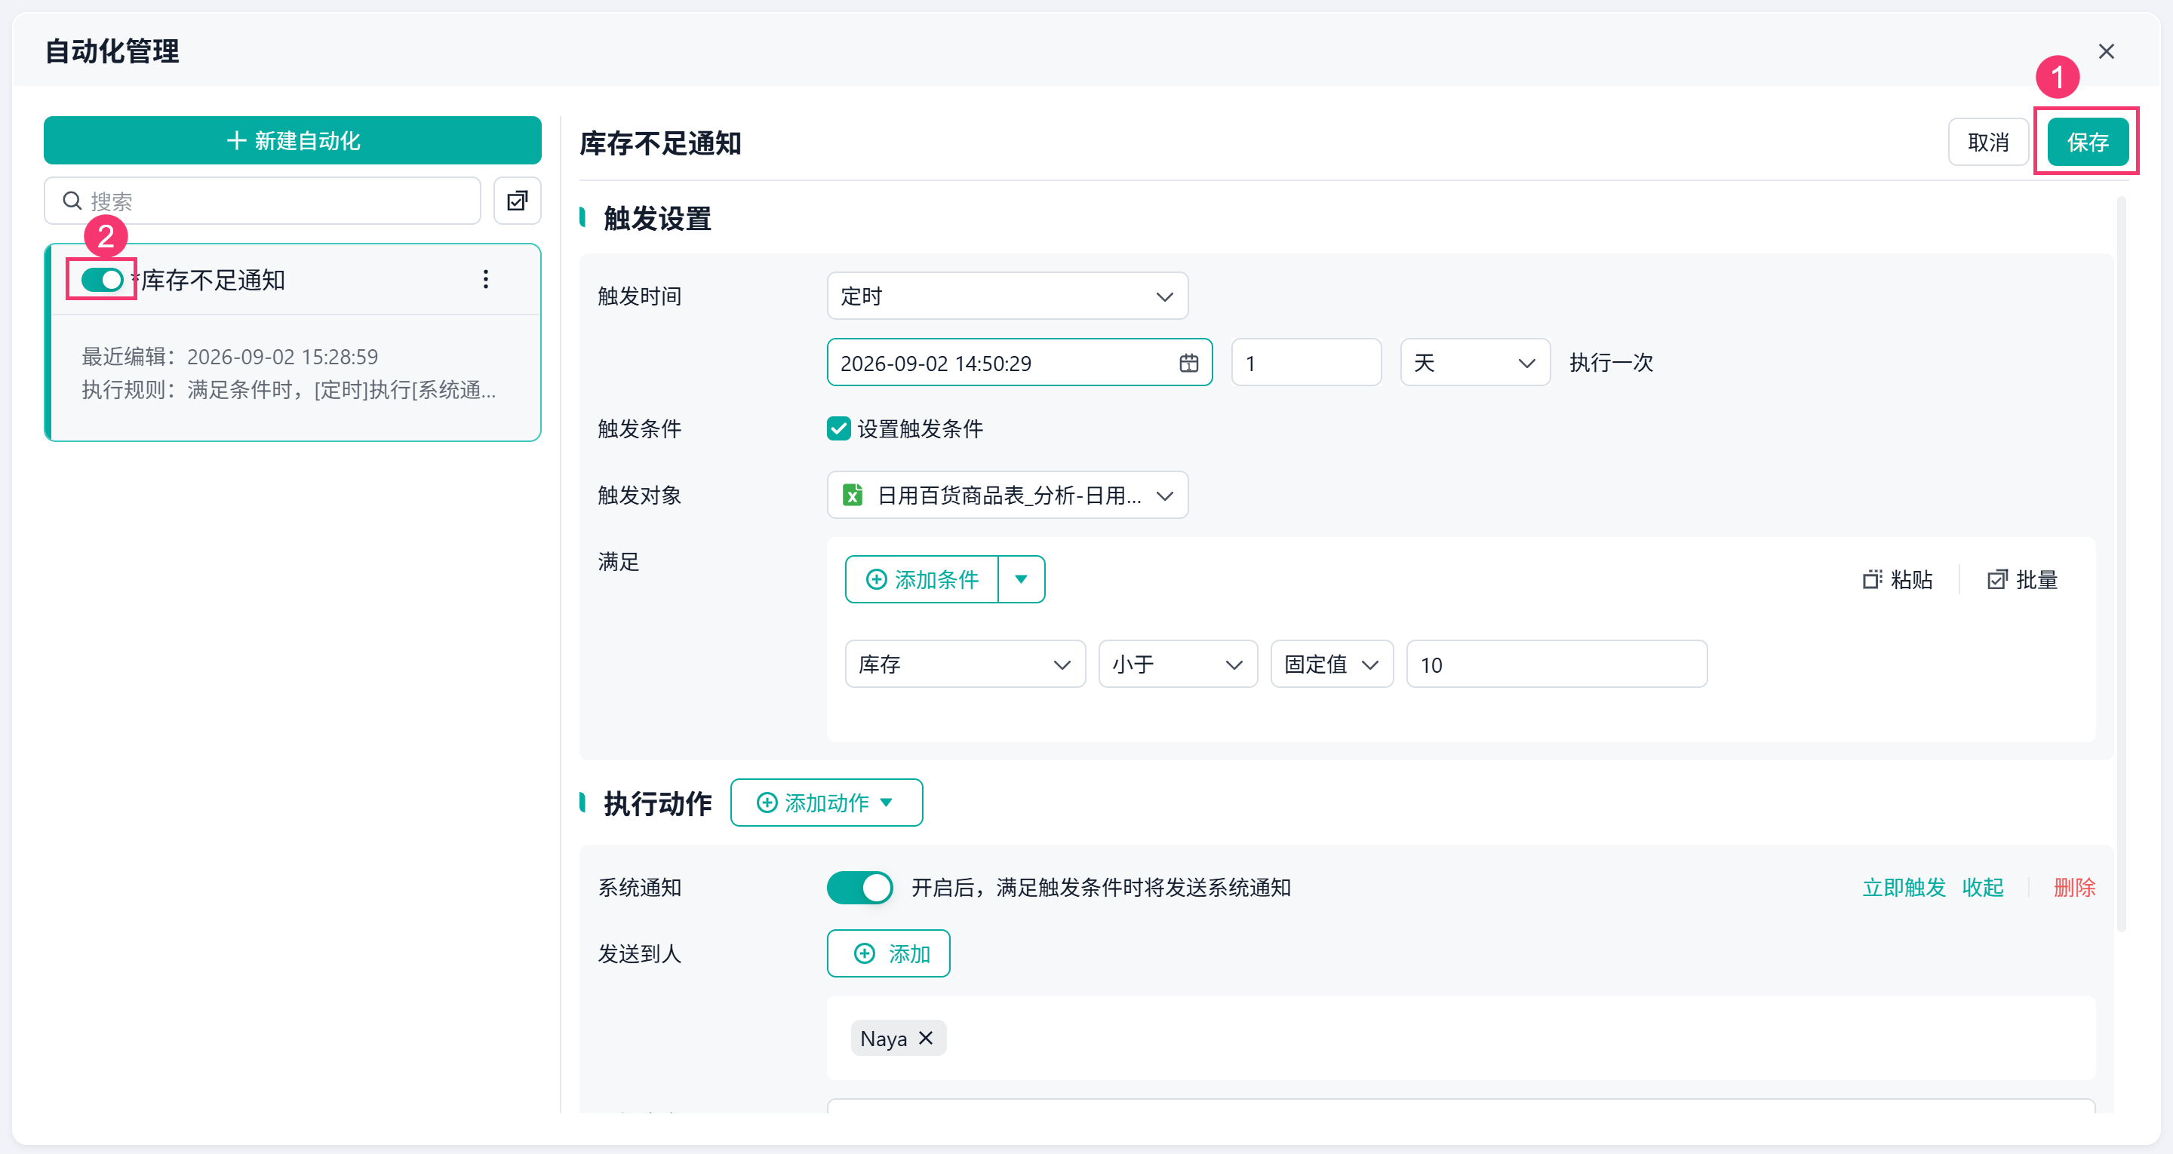Open the 触发时间 定时 dropdown
This screenshot has width=2173, height=1154.
pyautogui.click(x=1007, y=296)
